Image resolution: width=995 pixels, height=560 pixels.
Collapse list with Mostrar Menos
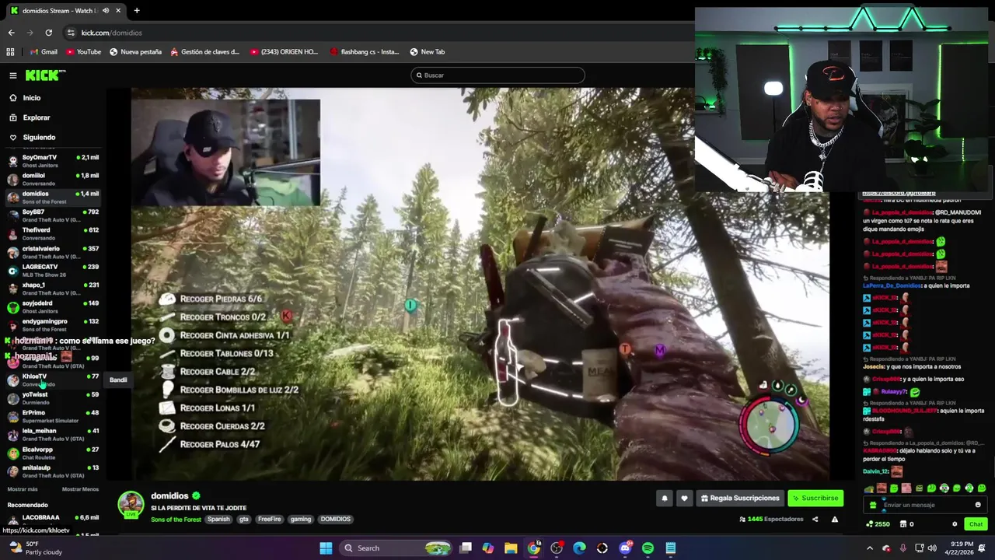pyautogui.click(x=80, y=489)
